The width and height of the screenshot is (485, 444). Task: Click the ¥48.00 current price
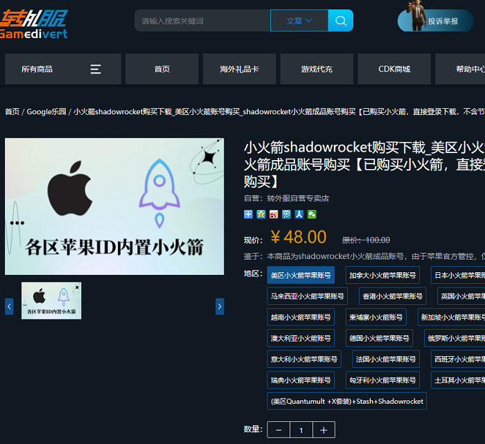tap(299, 238)
